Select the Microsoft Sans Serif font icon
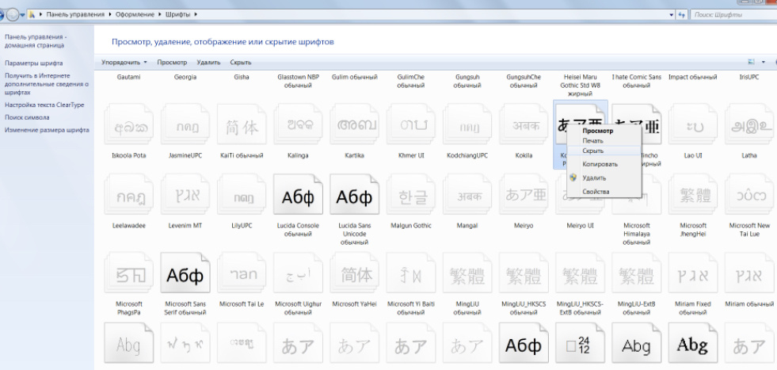777x370 pixels. click(x=185, y=273)
